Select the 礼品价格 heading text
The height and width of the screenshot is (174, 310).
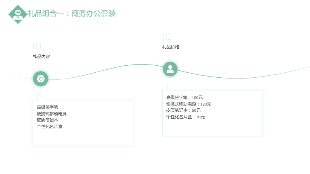171,47
